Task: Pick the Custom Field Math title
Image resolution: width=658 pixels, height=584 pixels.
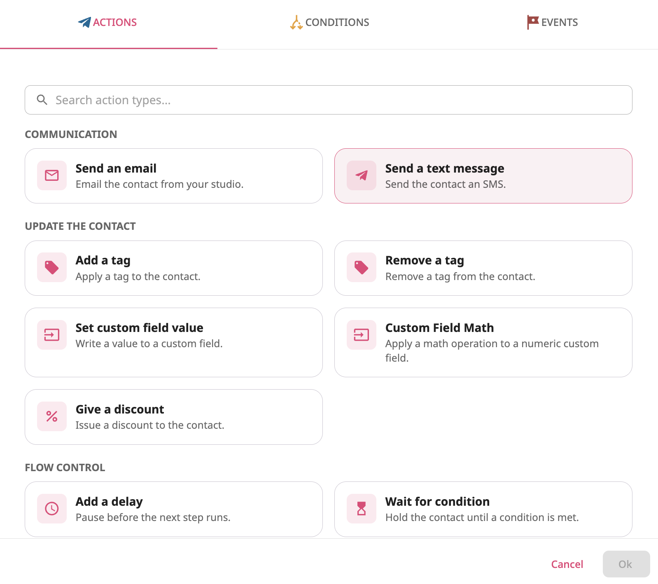Action: [439, 328]
